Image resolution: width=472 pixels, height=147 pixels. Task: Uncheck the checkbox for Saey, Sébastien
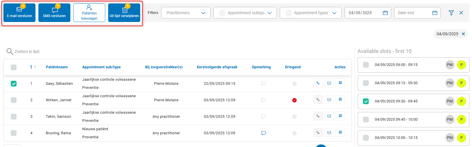tap(14, 84)
